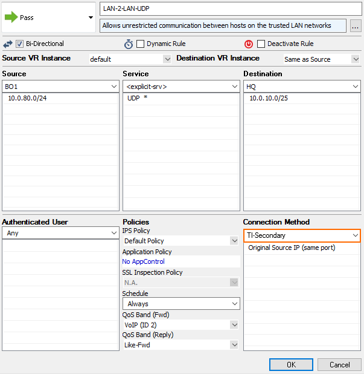Viewport: 364px width, 374px height.
Task: Enable the Dynamic Rule checkbox
Action: click(x=141, y=44)
